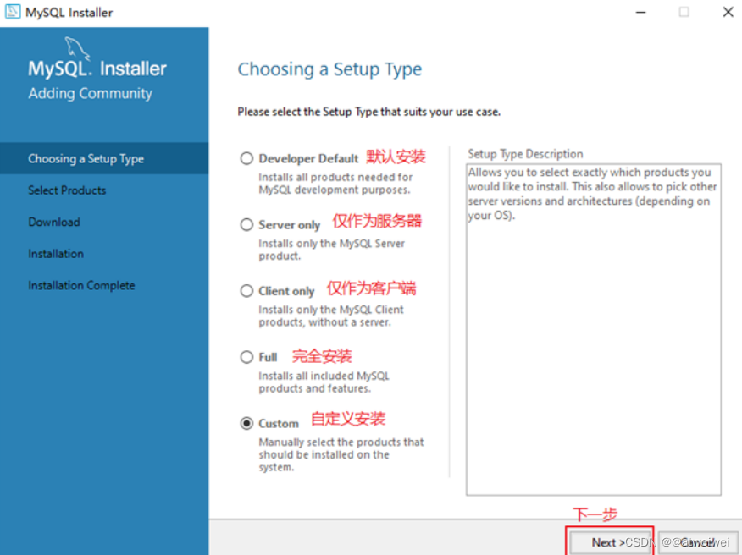Open the Choosing a Setup Type step
The image size is (742, 555).
104,158
